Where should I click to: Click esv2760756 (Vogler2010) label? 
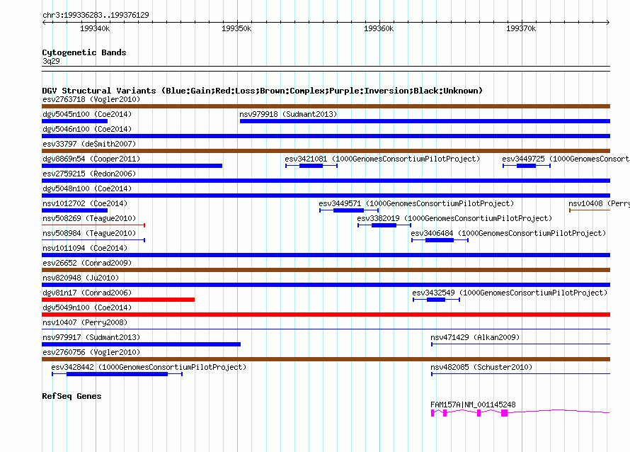[91, 352]
